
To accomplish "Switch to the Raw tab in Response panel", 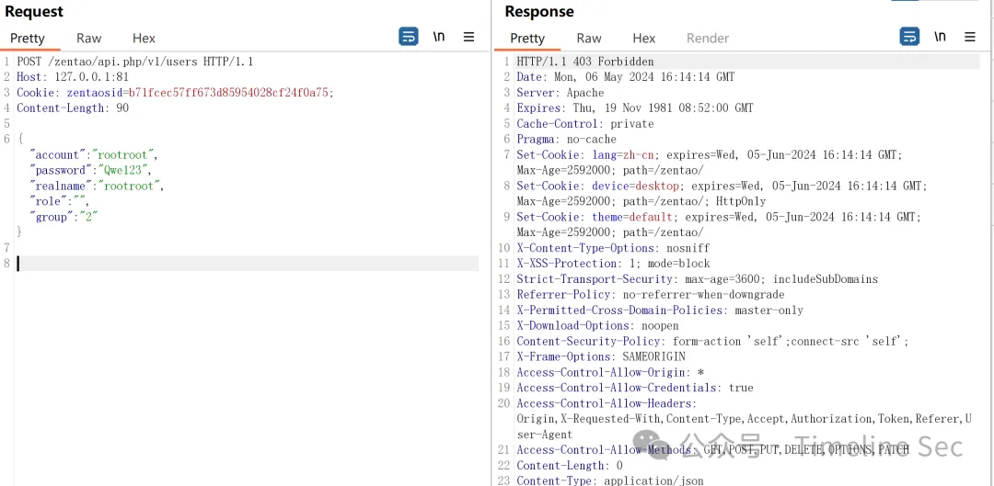I will pyautogui.click(x=589, y=38).
